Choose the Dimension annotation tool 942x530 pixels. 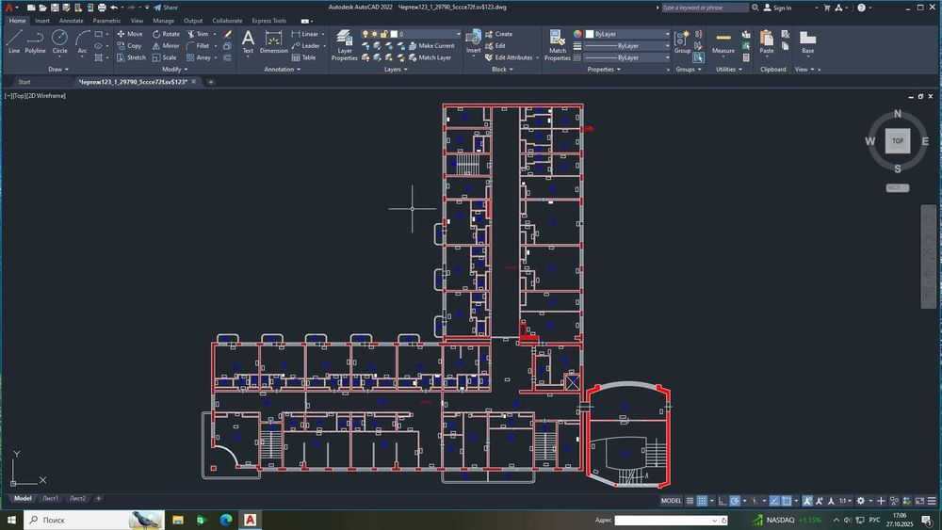point(274,40)
